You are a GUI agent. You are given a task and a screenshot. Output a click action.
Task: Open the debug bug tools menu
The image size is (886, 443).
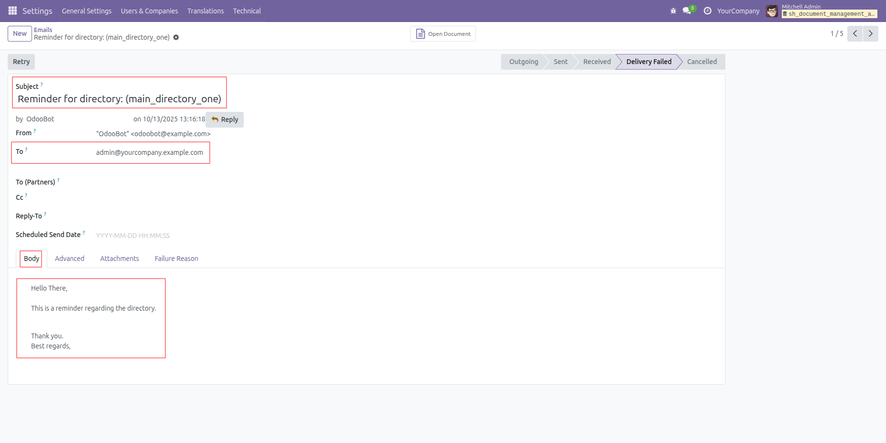[x=673, y=11]
